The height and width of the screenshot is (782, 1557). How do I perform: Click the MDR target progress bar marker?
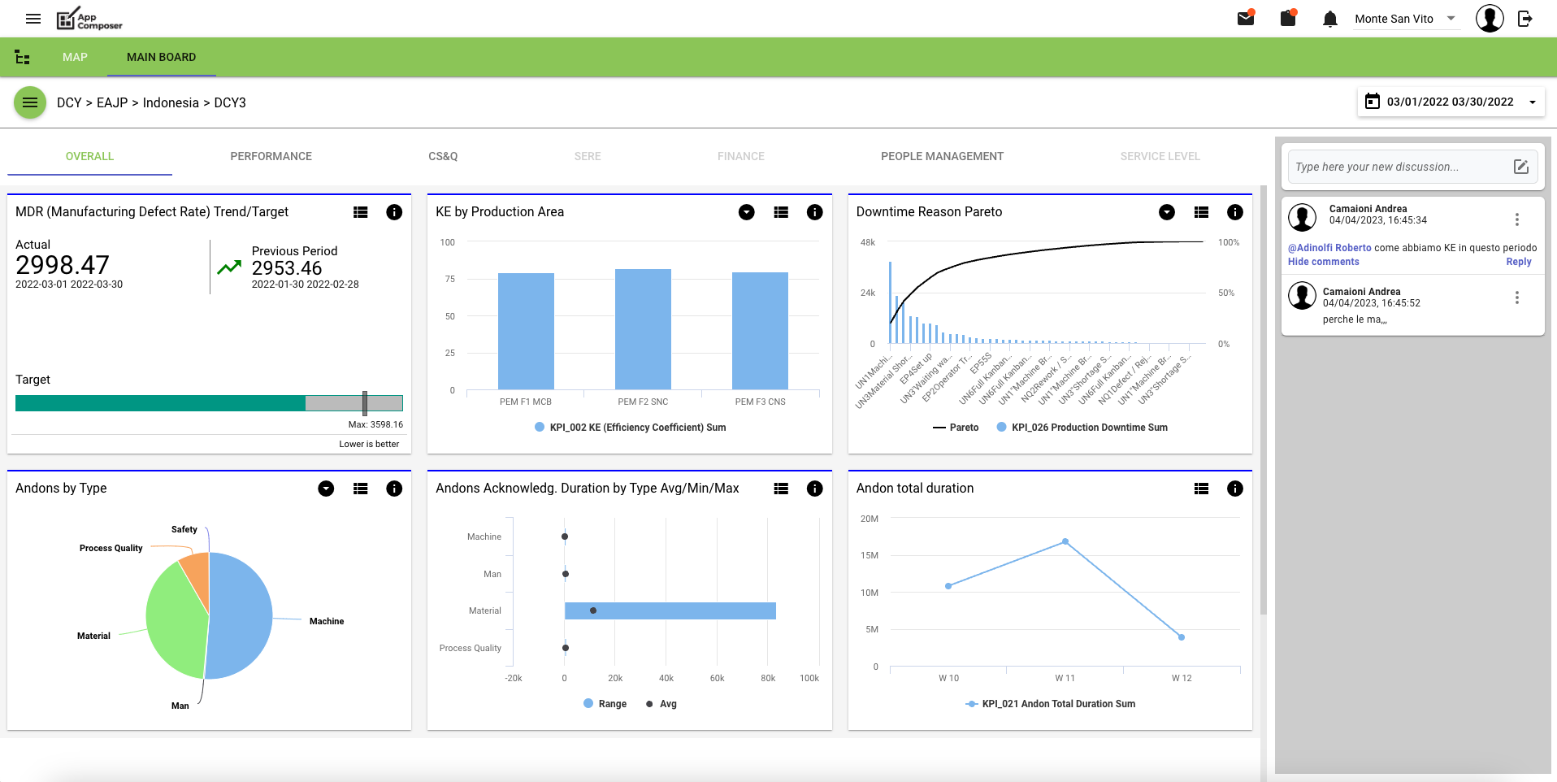click(x=365, y=403)
